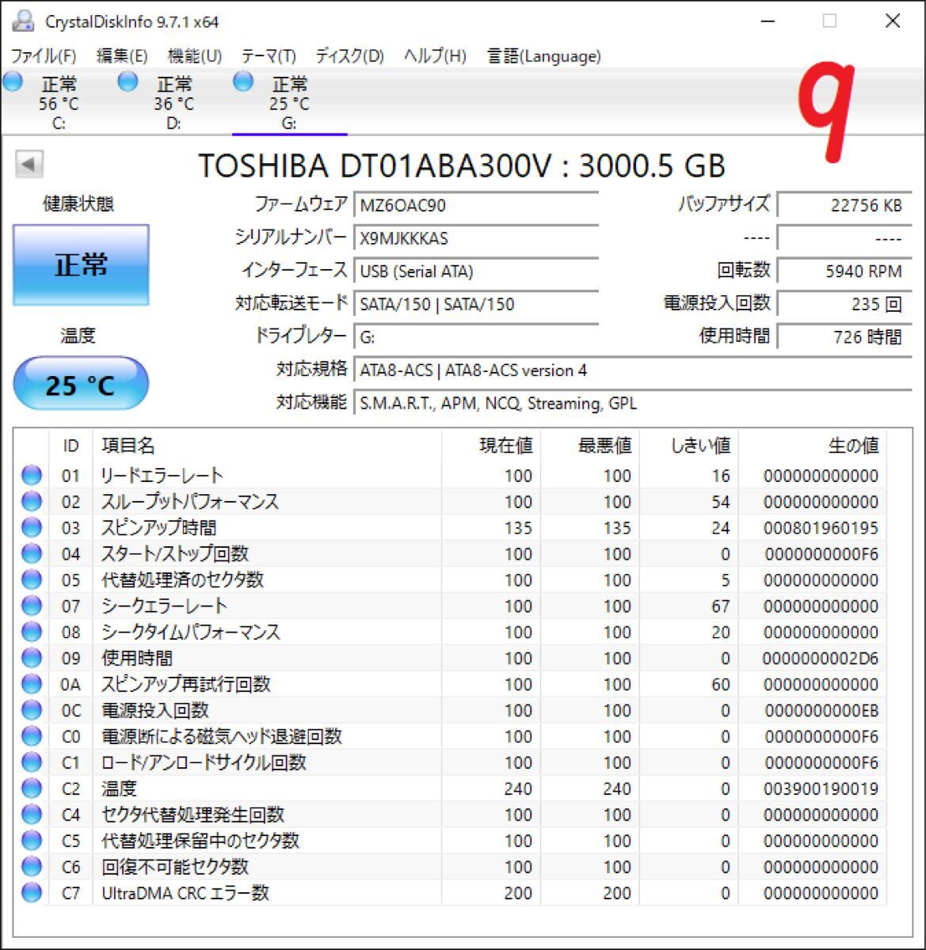Click the blue status orb of G: drive
The height and width of the screenshot is (950, 926).
[243, 82]
